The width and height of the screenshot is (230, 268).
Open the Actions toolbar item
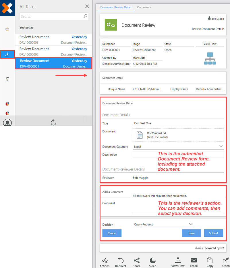[105, 262]
